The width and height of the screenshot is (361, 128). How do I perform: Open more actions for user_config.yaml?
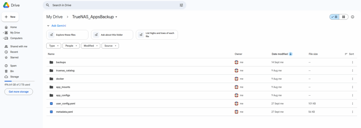pyautogui.click(x=352, y=104)
